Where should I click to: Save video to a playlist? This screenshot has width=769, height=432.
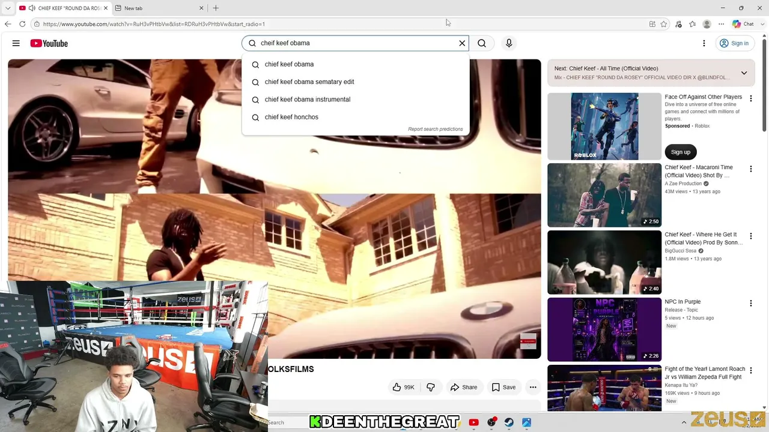[503, 388]
